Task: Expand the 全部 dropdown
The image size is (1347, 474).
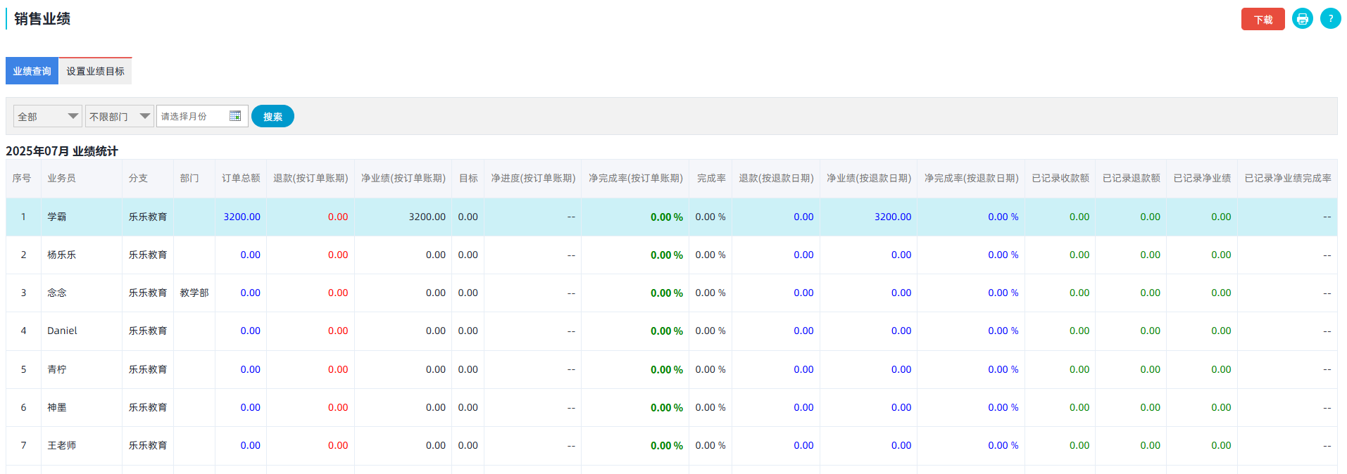Action: click(48, 116)
